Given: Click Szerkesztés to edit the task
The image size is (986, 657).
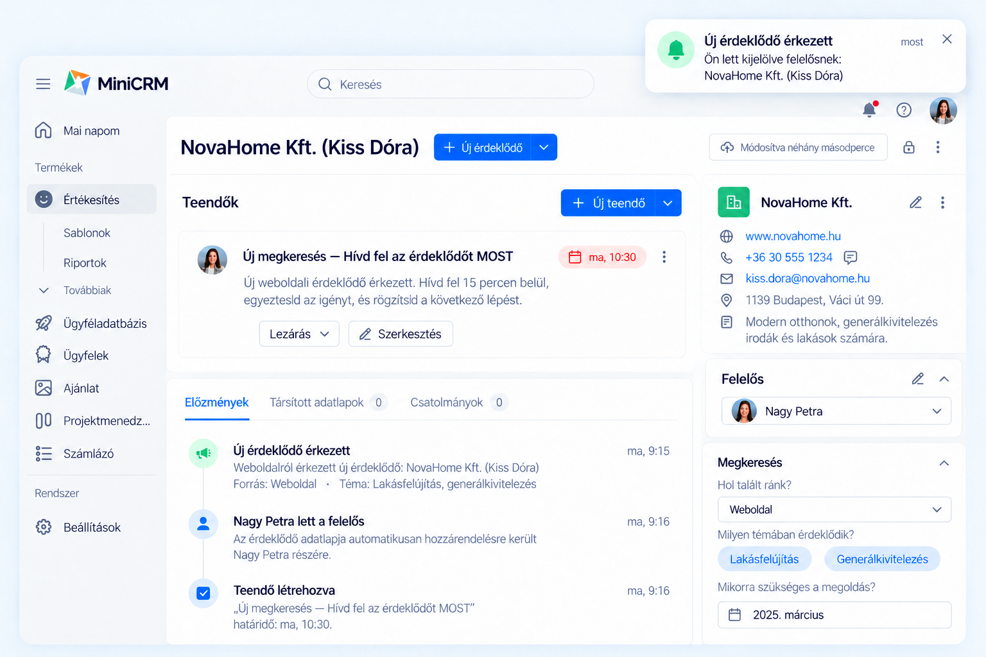Looking at the screenshot, I should [x=401, y=334].
